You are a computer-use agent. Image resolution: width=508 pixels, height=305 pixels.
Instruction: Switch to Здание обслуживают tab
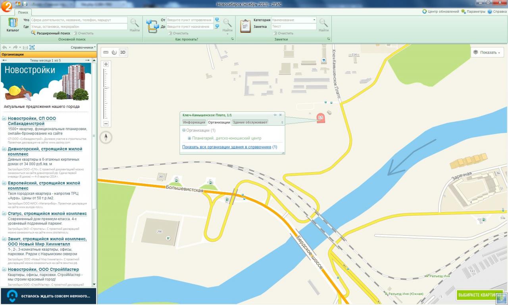coord(250,122)
